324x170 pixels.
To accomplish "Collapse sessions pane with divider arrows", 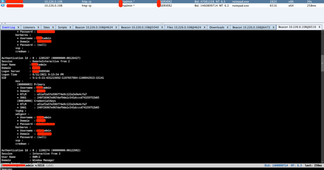I will [x=2, y=23].
